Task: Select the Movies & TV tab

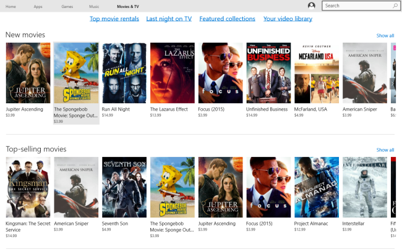Action: pyautogui.click(x=128, y=6)
